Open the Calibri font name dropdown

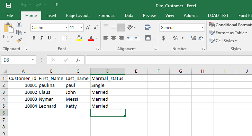[66, 27]
